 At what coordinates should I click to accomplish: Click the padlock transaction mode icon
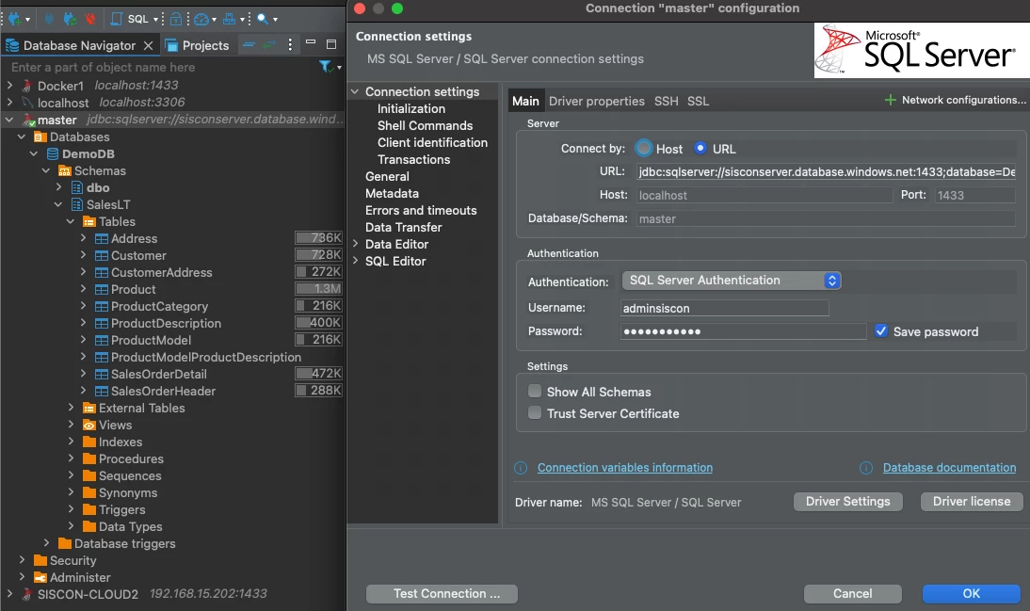[x=176, y=19]
